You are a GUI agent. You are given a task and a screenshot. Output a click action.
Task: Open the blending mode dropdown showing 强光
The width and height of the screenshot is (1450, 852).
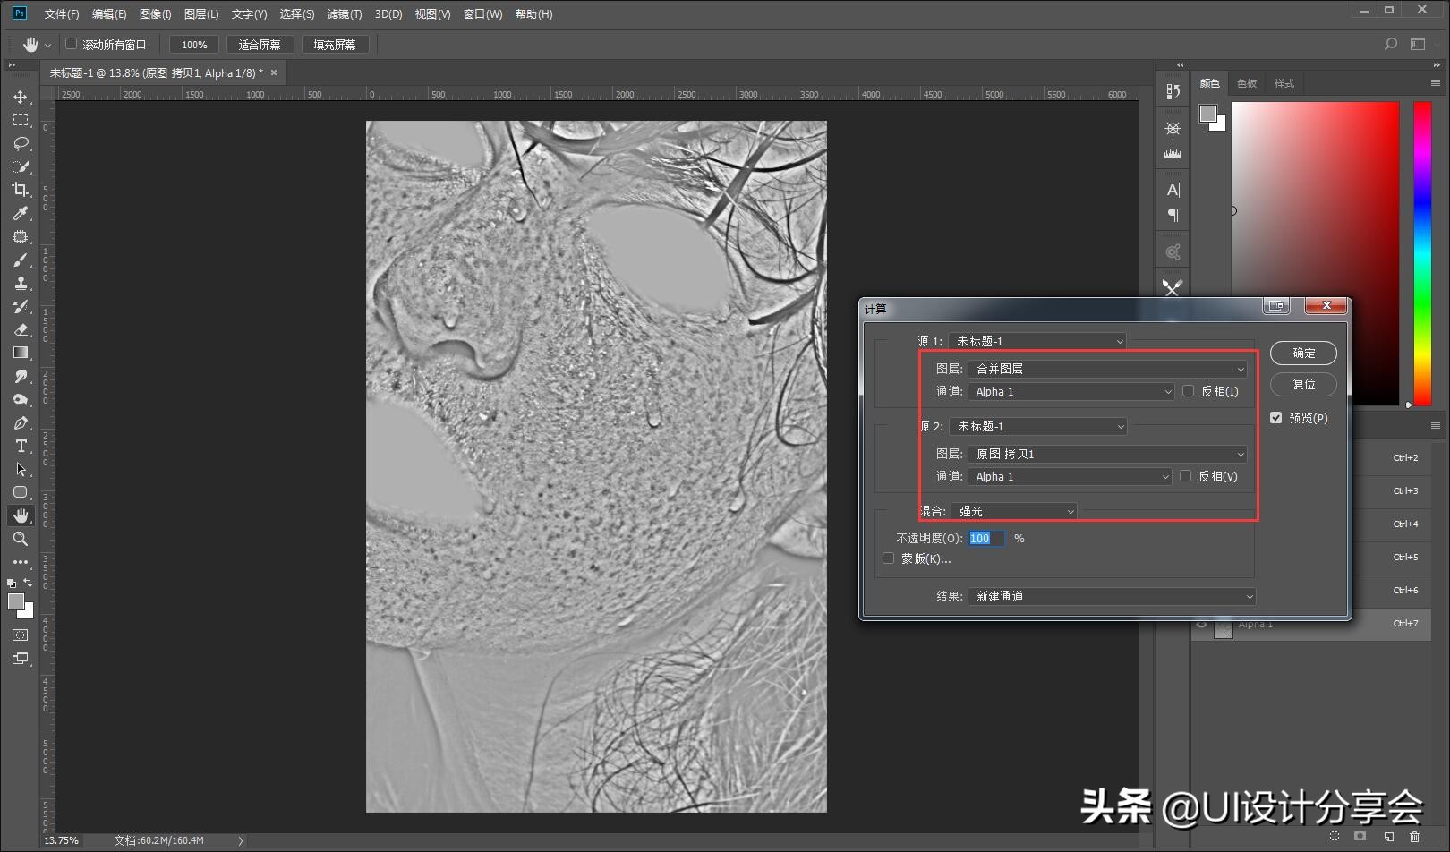(1014, 511)
